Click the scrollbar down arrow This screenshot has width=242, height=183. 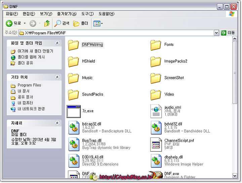(235, 176)
